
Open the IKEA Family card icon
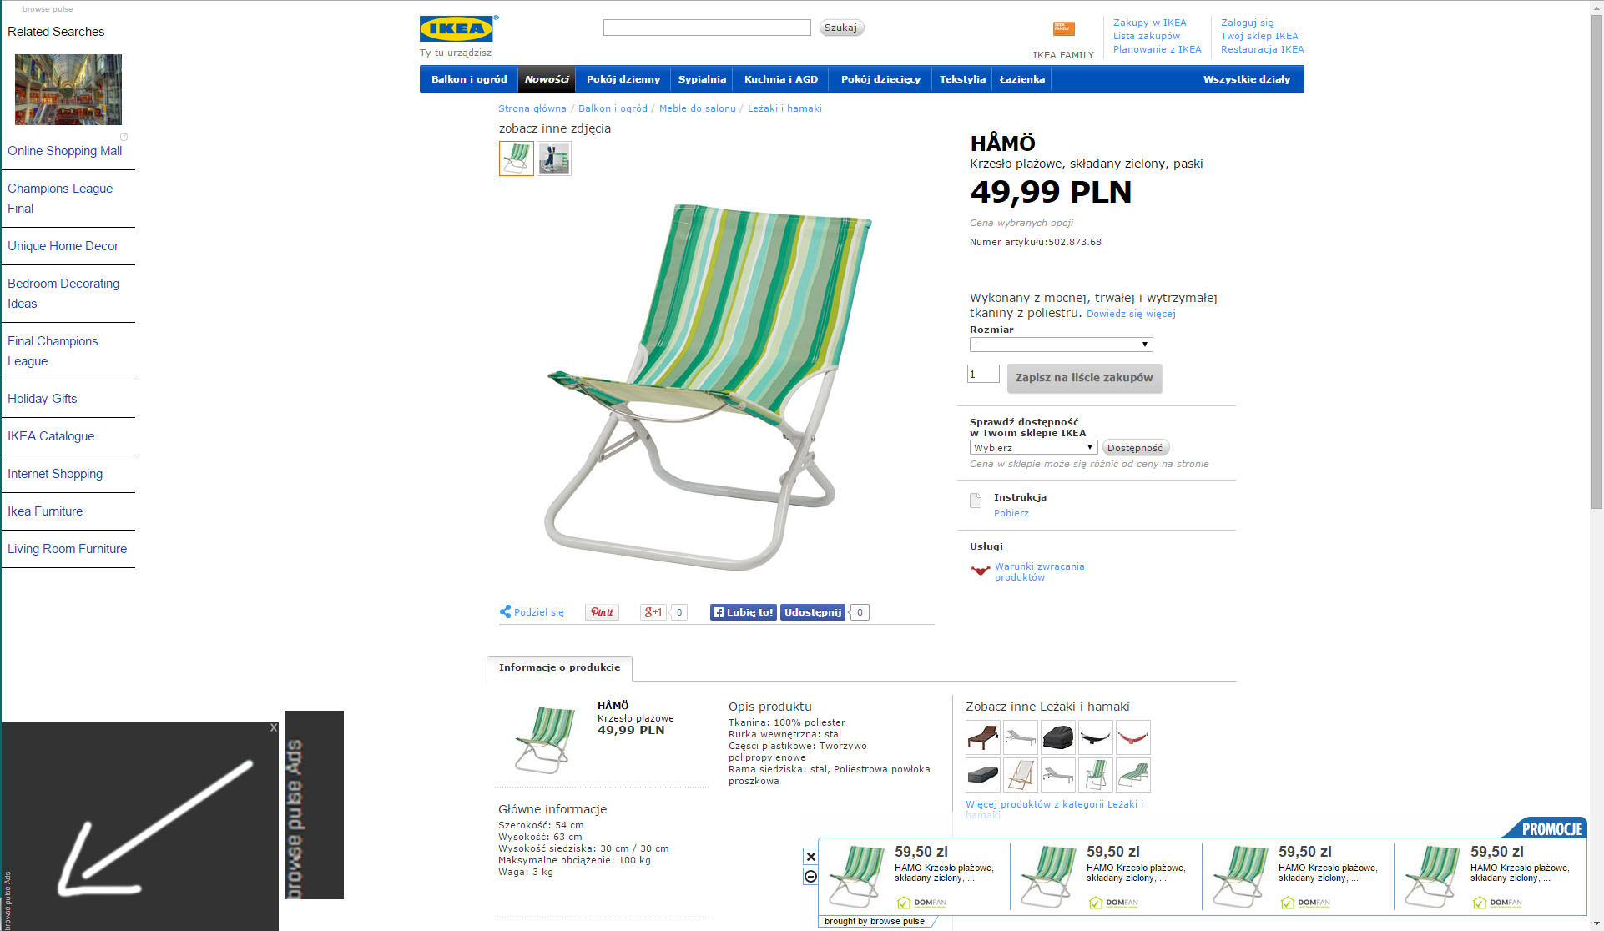tap(1063, 28)
